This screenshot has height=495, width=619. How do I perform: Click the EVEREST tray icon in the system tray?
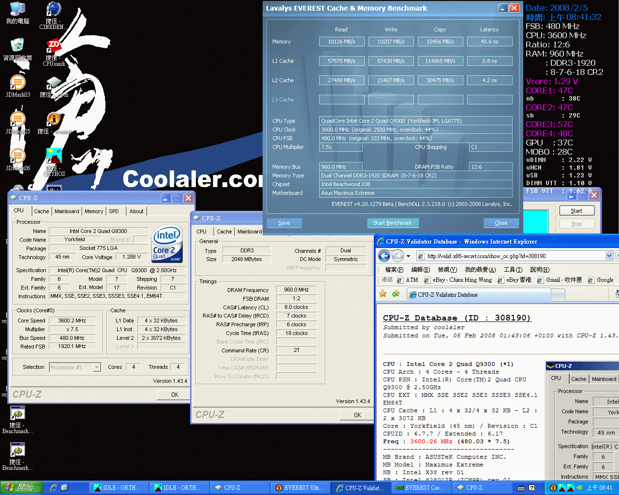[x=553, y=488]
